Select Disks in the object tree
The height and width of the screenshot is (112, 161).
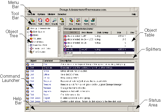[x=36, y=35]
